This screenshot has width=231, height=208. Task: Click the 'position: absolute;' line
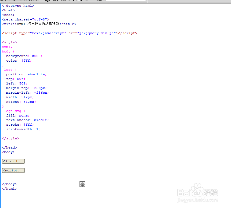26,75
